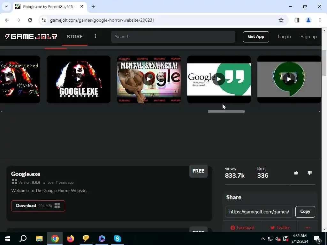Click the thumbs down dislike icon
Image resolution: width=327 pixels, height=245 pixels.
pos(309,173)
